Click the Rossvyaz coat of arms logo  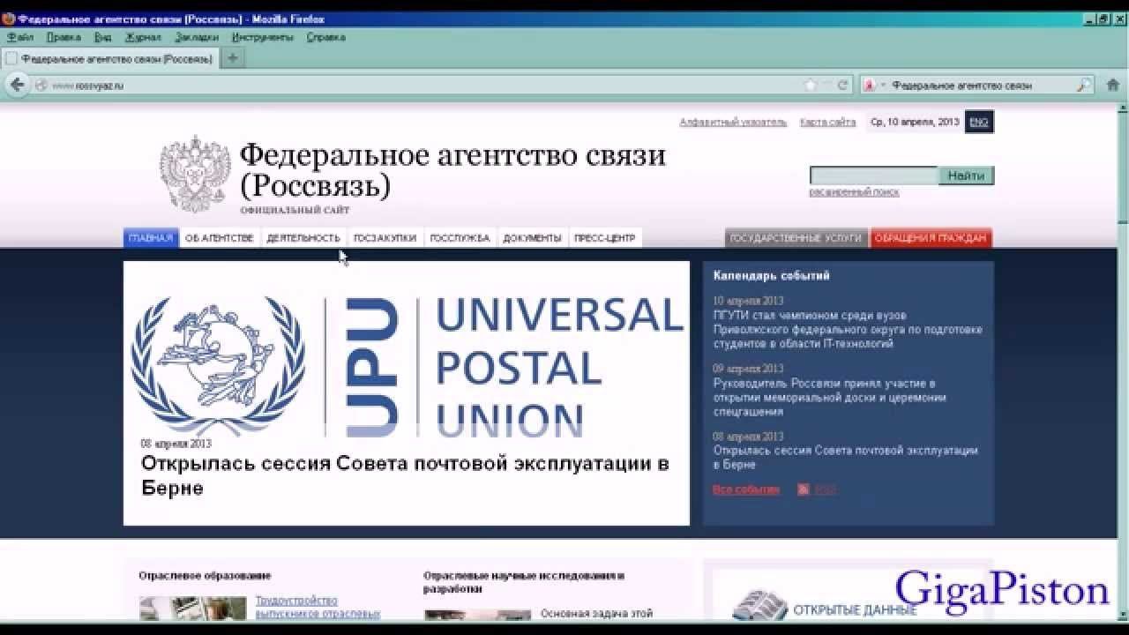194,174
